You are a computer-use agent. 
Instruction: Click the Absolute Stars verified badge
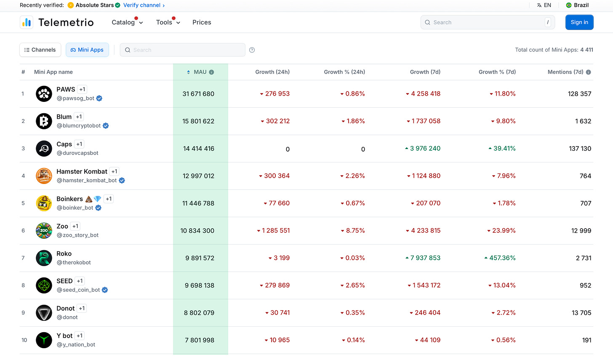coord(117,5)
